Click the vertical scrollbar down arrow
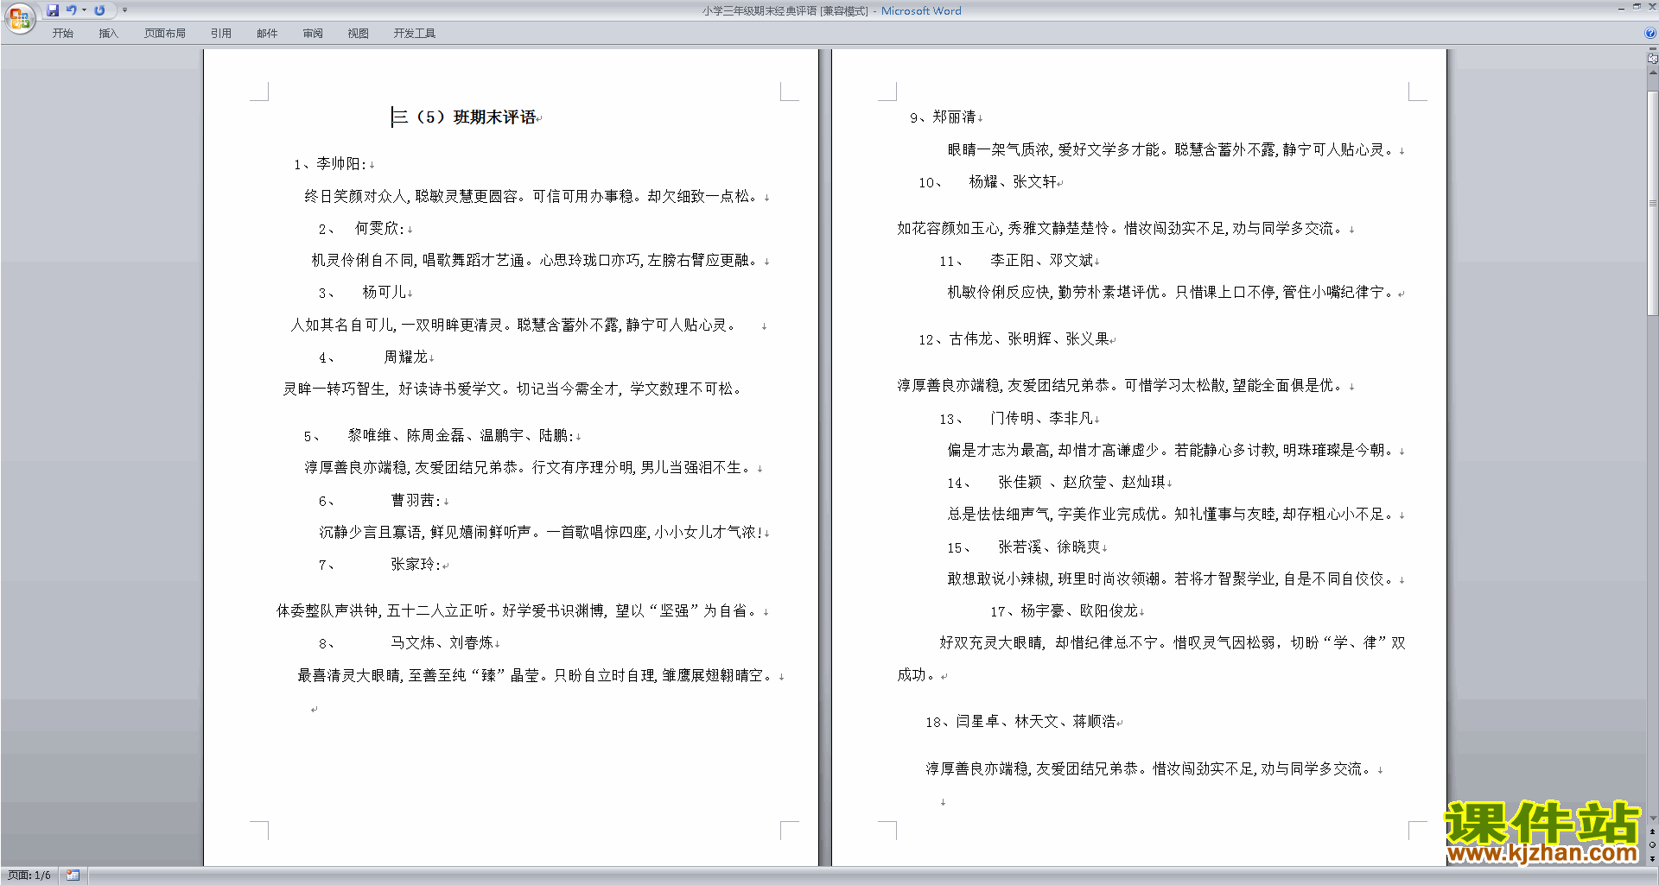Viewport: 1659px width, 885px height. point(1652,818)
